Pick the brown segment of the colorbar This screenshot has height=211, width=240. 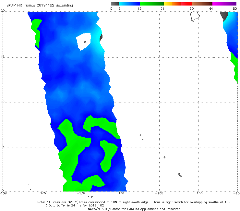202,4
